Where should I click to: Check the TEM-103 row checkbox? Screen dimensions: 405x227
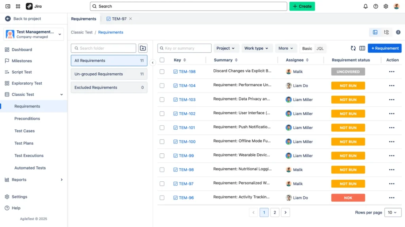(162, 100)
